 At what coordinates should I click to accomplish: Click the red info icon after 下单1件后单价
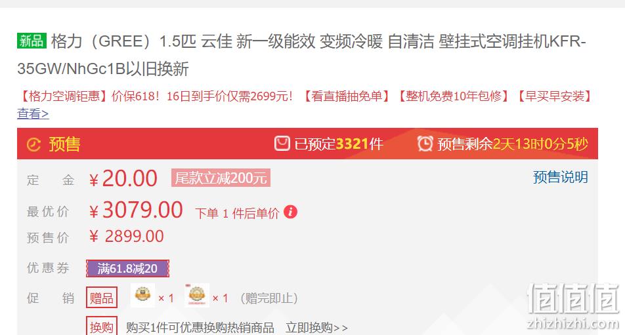click(x=291, y=212)
